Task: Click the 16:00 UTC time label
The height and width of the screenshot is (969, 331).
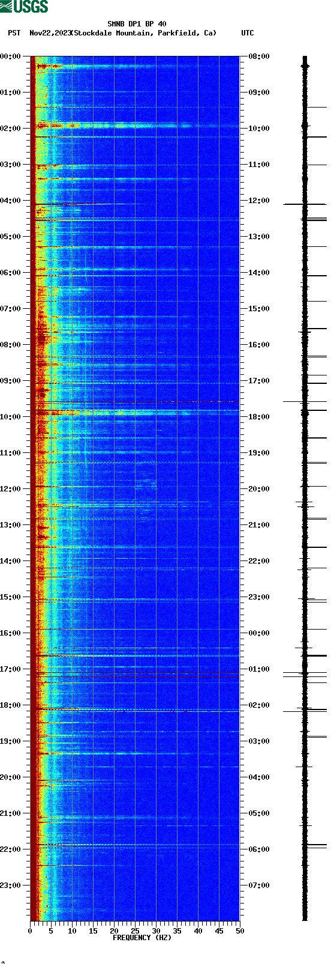Action: [x=259, y=345]
